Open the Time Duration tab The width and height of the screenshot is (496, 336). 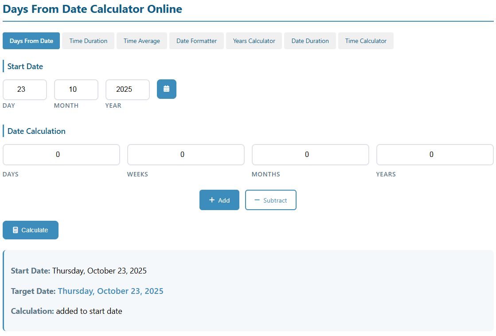pos(88,41)
